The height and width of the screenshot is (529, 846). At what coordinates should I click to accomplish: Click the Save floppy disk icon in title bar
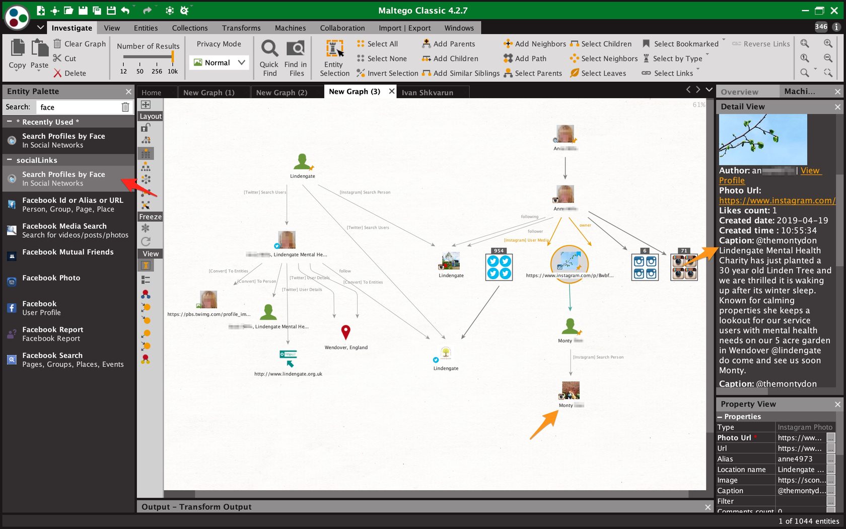point(83,10)
